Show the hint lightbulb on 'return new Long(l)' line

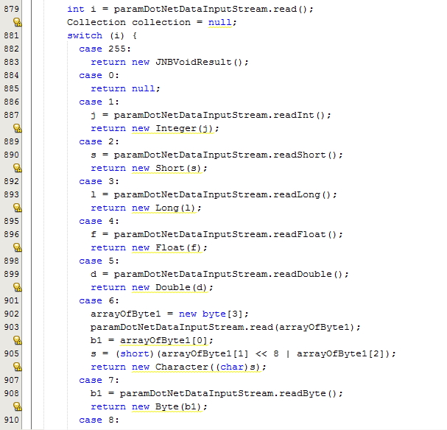click(18, 208)
